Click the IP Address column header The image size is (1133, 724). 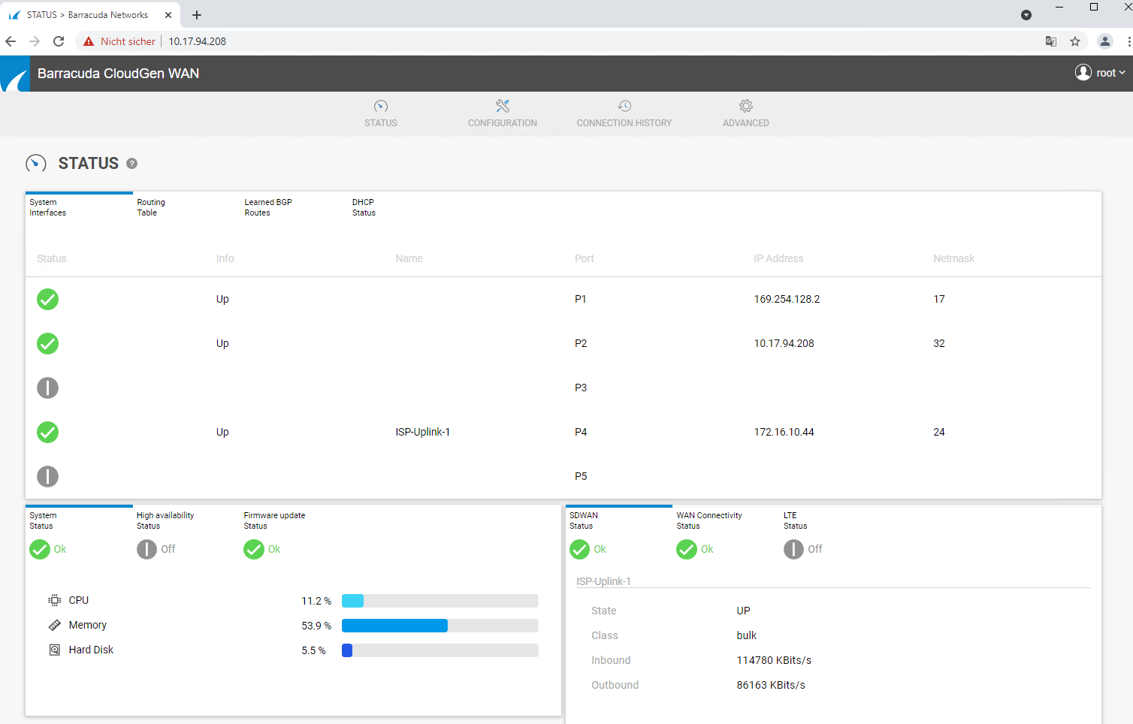[778, 258]
